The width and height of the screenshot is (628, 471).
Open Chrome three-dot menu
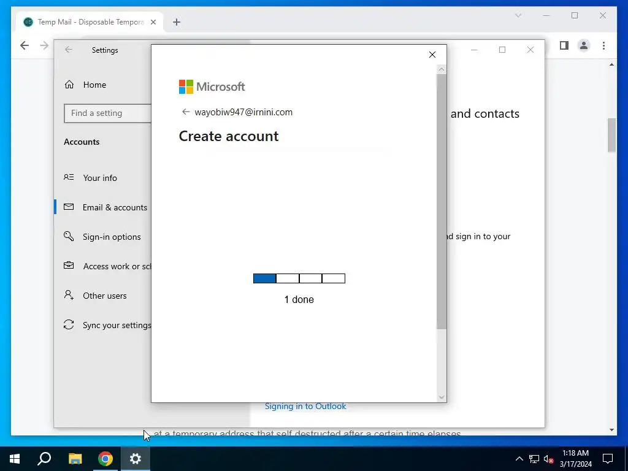[x=603, y=45]
